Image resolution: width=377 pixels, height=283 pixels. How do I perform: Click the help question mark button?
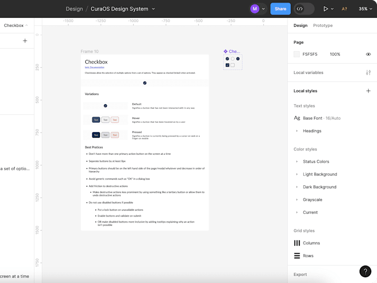point(365,271)
